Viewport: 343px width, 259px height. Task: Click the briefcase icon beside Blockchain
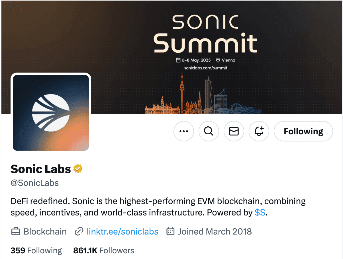16,231
